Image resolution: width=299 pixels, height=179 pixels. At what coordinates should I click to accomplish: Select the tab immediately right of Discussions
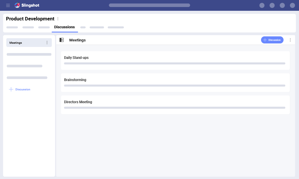(x=83, y=27)
